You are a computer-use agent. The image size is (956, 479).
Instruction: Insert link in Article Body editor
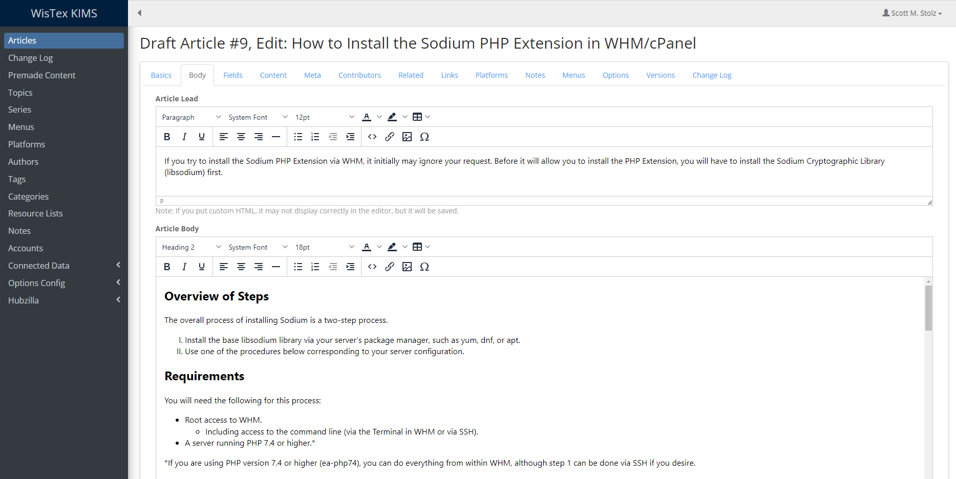(390, 267)
